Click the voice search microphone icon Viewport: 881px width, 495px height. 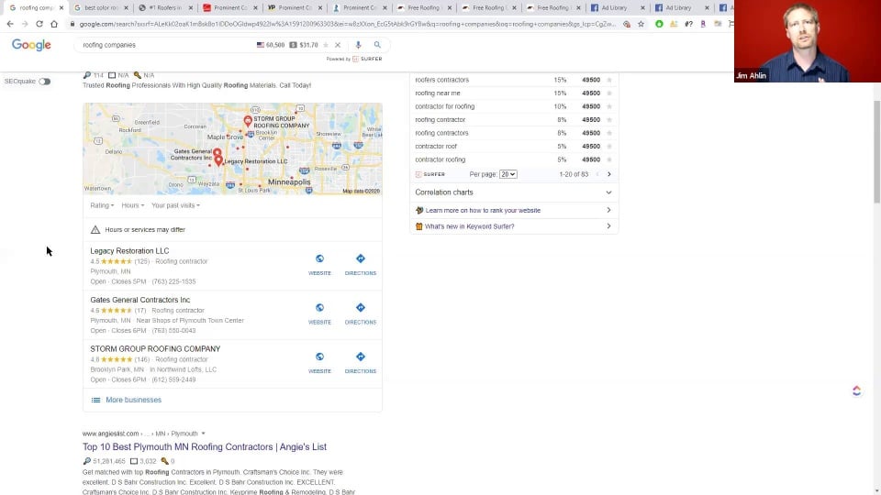(358, 45)
